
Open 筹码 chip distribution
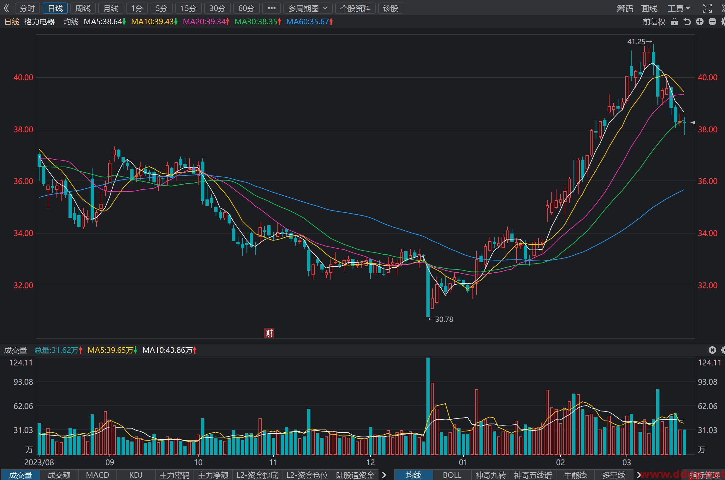[625, 9]
